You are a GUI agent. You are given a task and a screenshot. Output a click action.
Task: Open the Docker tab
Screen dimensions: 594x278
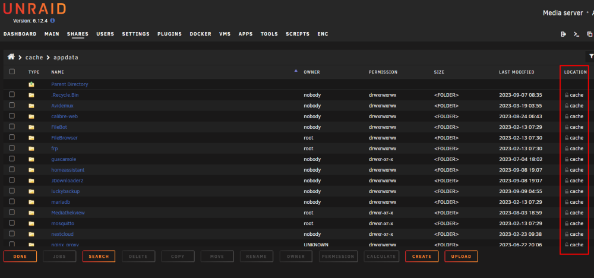(200, 34)
